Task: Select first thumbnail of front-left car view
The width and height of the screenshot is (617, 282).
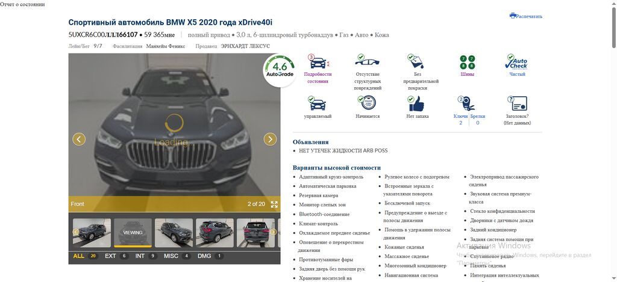Action: (x=92, y=233)
